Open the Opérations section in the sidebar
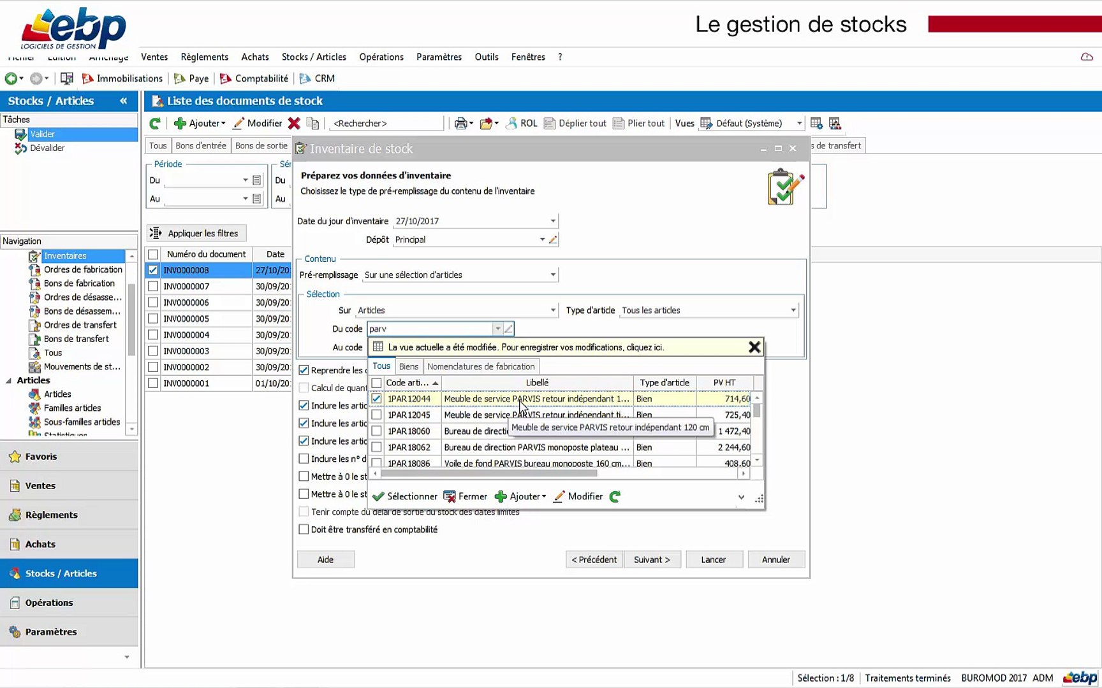The image size is (1102, 688). click(x=69, y=603)
